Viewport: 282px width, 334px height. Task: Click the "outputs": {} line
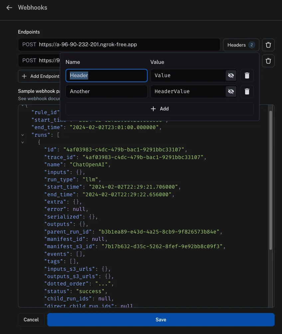tap(66, 224)
